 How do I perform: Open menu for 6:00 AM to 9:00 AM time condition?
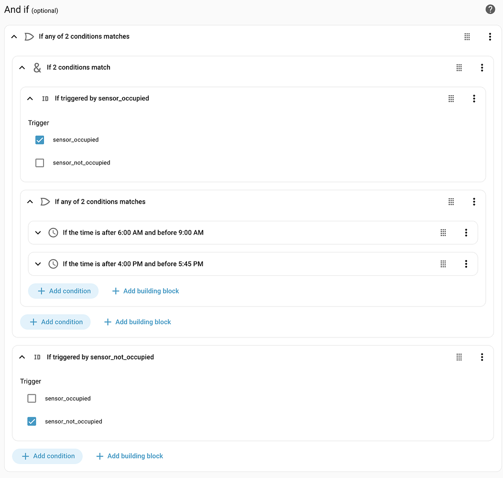point(466,233)
